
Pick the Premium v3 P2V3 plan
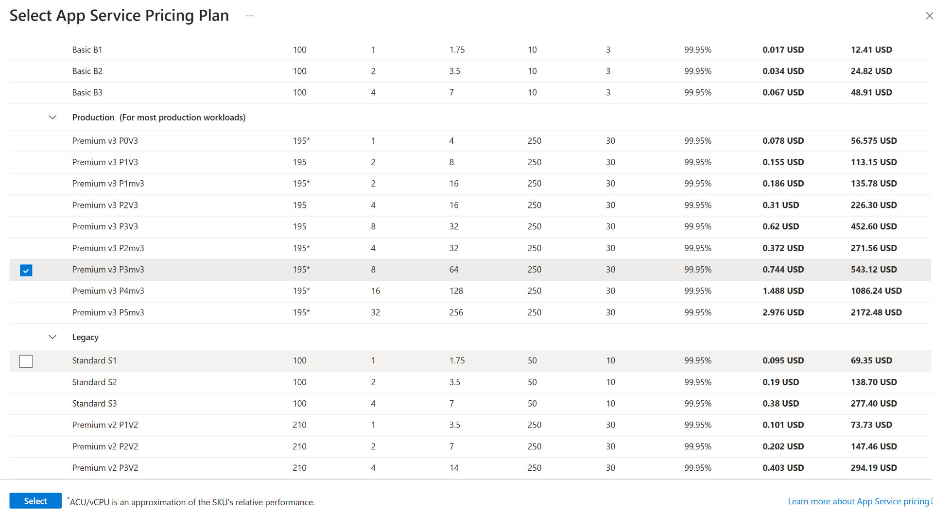tap(105, 205)
